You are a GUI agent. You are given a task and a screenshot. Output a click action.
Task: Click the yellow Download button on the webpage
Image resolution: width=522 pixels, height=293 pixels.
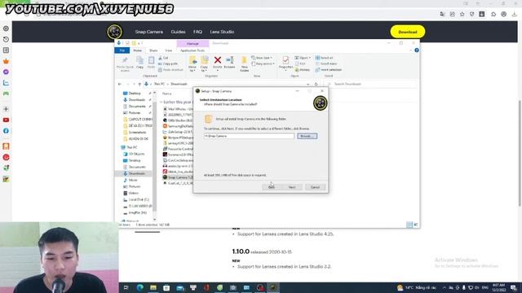tap(408, 32)
